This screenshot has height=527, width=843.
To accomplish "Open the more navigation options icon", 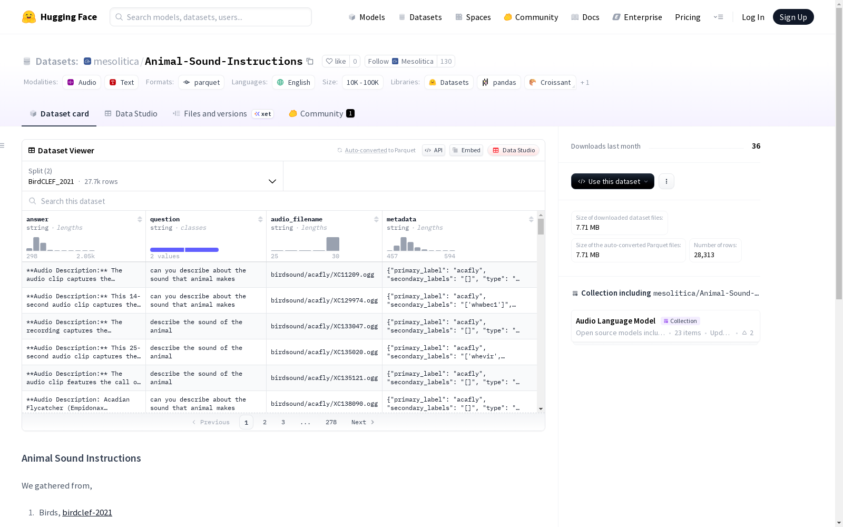I will tap(718, 17).
